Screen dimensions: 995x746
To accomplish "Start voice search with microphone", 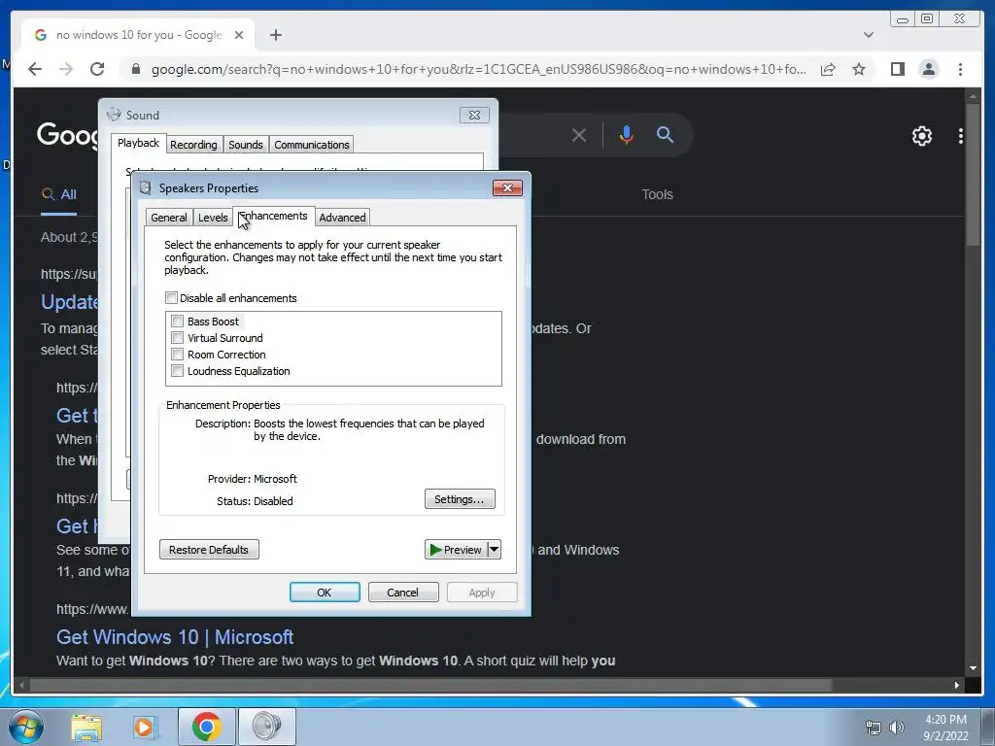I will coord(627,134).
